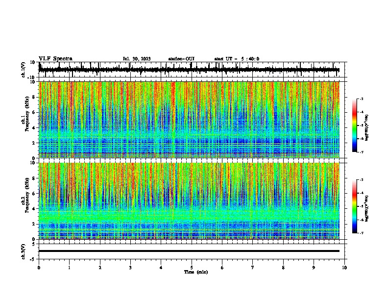
Task: Click inside the ch.2 spectrogram panel
Action: (189, 201)
